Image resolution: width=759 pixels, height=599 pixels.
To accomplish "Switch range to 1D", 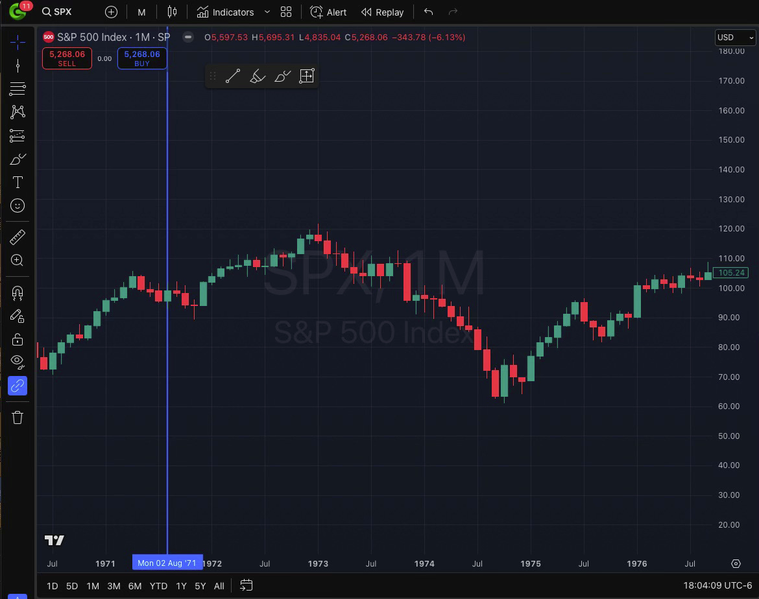I will point(53,586).
